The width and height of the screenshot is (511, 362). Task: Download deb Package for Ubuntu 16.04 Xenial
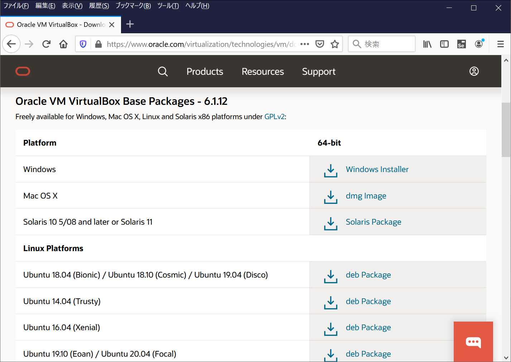coord(368,327)
